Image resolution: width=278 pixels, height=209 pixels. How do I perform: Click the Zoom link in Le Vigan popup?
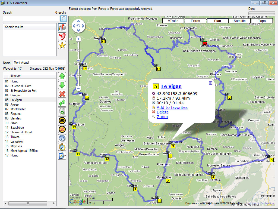click(162, 117)
